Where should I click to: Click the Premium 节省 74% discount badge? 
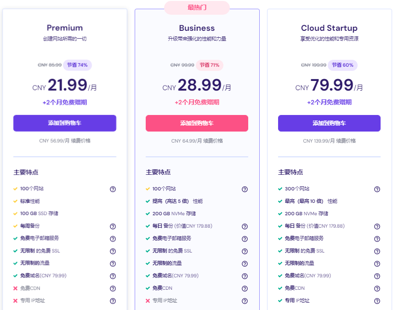[77, 65]
